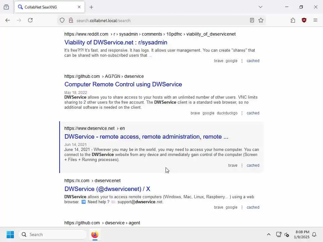The image size is (323, 242).
Task: Click the Windows taskbar Search box
Action: coord(53,234)
